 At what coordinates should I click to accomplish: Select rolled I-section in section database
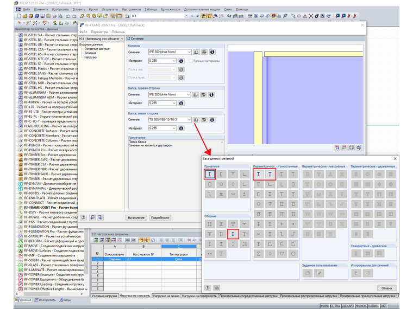click(210, 174)
